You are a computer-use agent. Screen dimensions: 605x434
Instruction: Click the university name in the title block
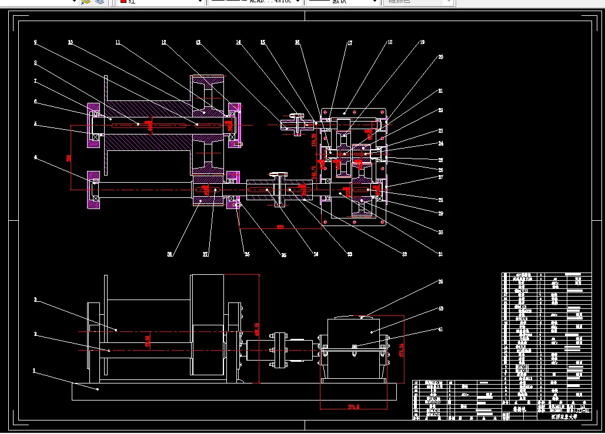click(564, 416)
